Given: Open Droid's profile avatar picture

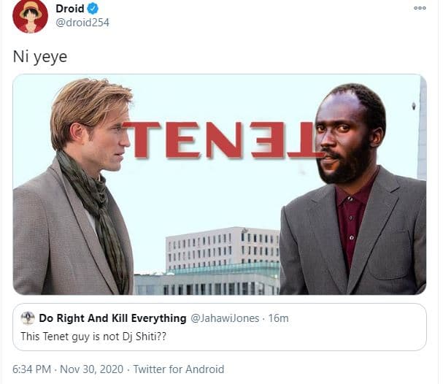Looking at the screenshot, I should point(30,16).
